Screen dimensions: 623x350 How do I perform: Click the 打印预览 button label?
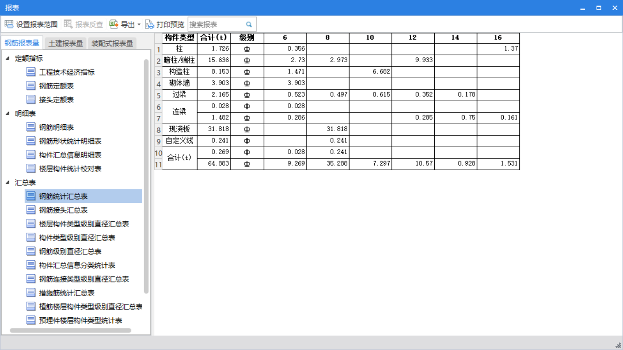click(170, 24)
